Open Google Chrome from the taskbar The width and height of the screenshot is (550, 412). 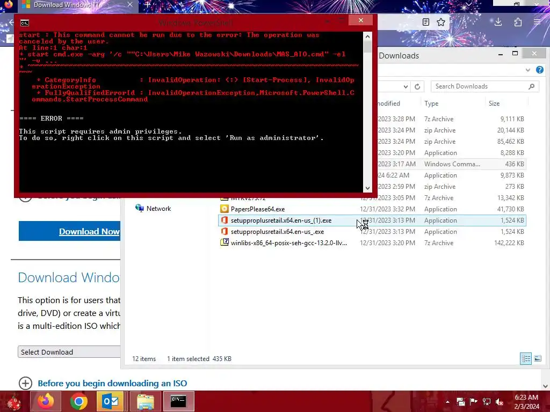pos(78,402)
